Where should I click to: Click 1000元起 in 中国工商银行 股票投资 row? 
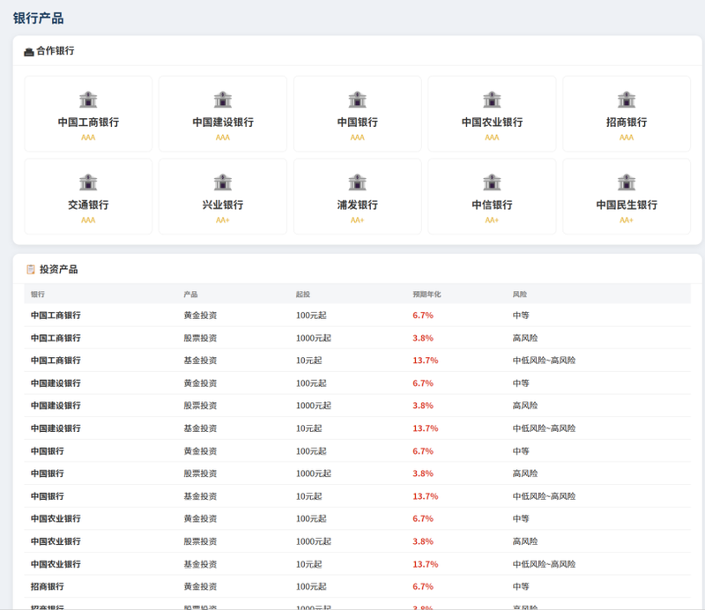click(314, 338)
